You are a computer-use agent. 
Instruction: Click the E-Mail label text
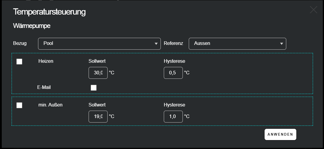pyautogui.click(x=44, y=87)
